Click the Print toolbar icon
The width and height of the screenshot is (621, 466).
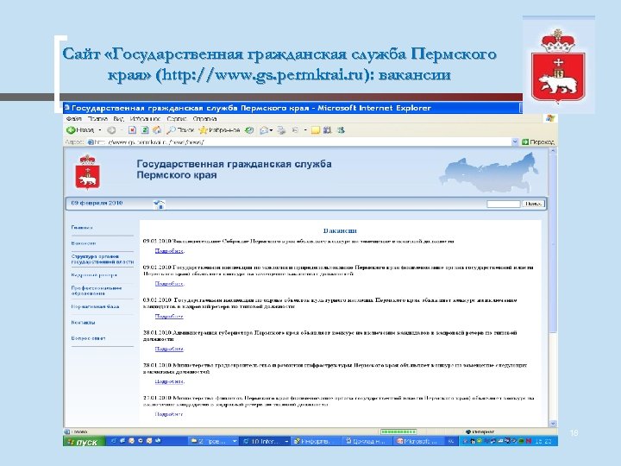[281, 130]
